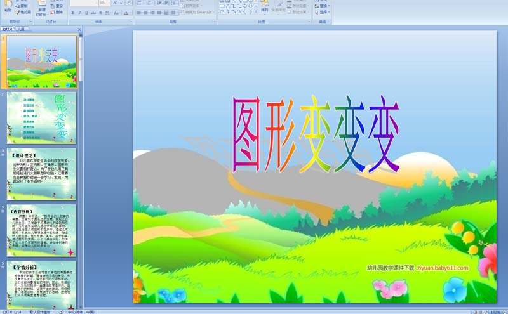Toggle Align Left paragraph alignment
The image size is (508, 314).
pos(138,12)
